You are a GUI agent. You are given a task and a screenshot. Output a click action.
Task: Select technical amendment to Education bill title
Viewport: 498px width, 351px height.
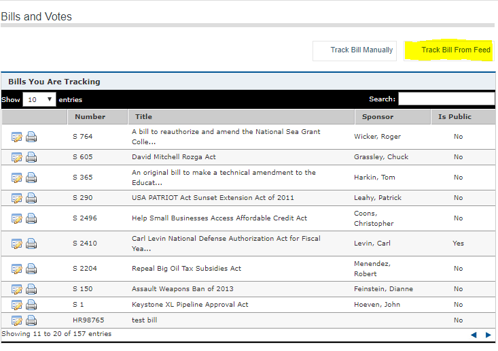224,178
